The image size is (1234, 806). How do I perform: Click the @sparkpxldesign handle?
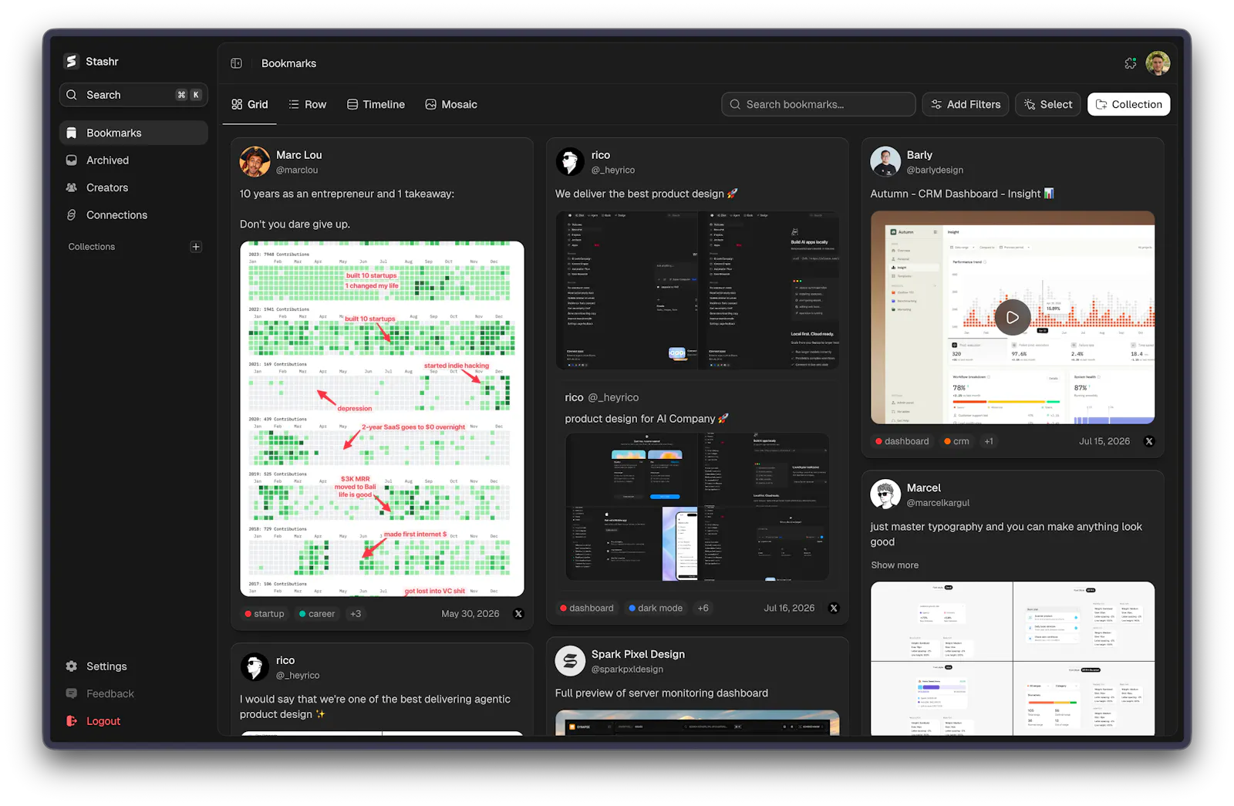pos(627,669)
